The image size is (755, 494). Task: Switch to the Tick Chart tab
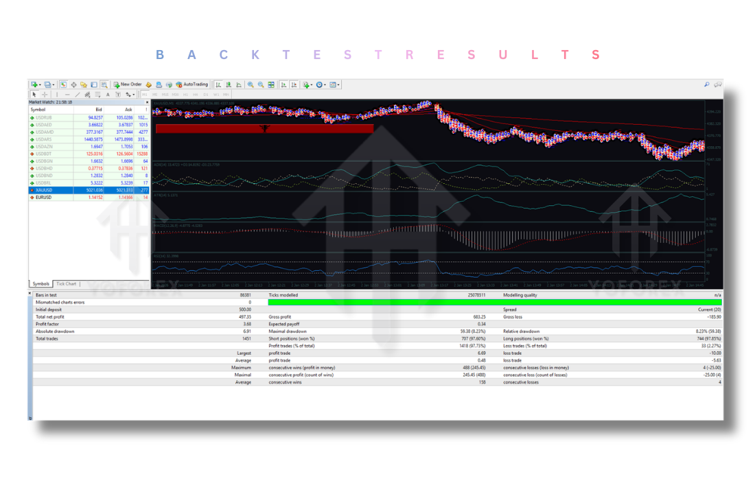pos(66,283)
